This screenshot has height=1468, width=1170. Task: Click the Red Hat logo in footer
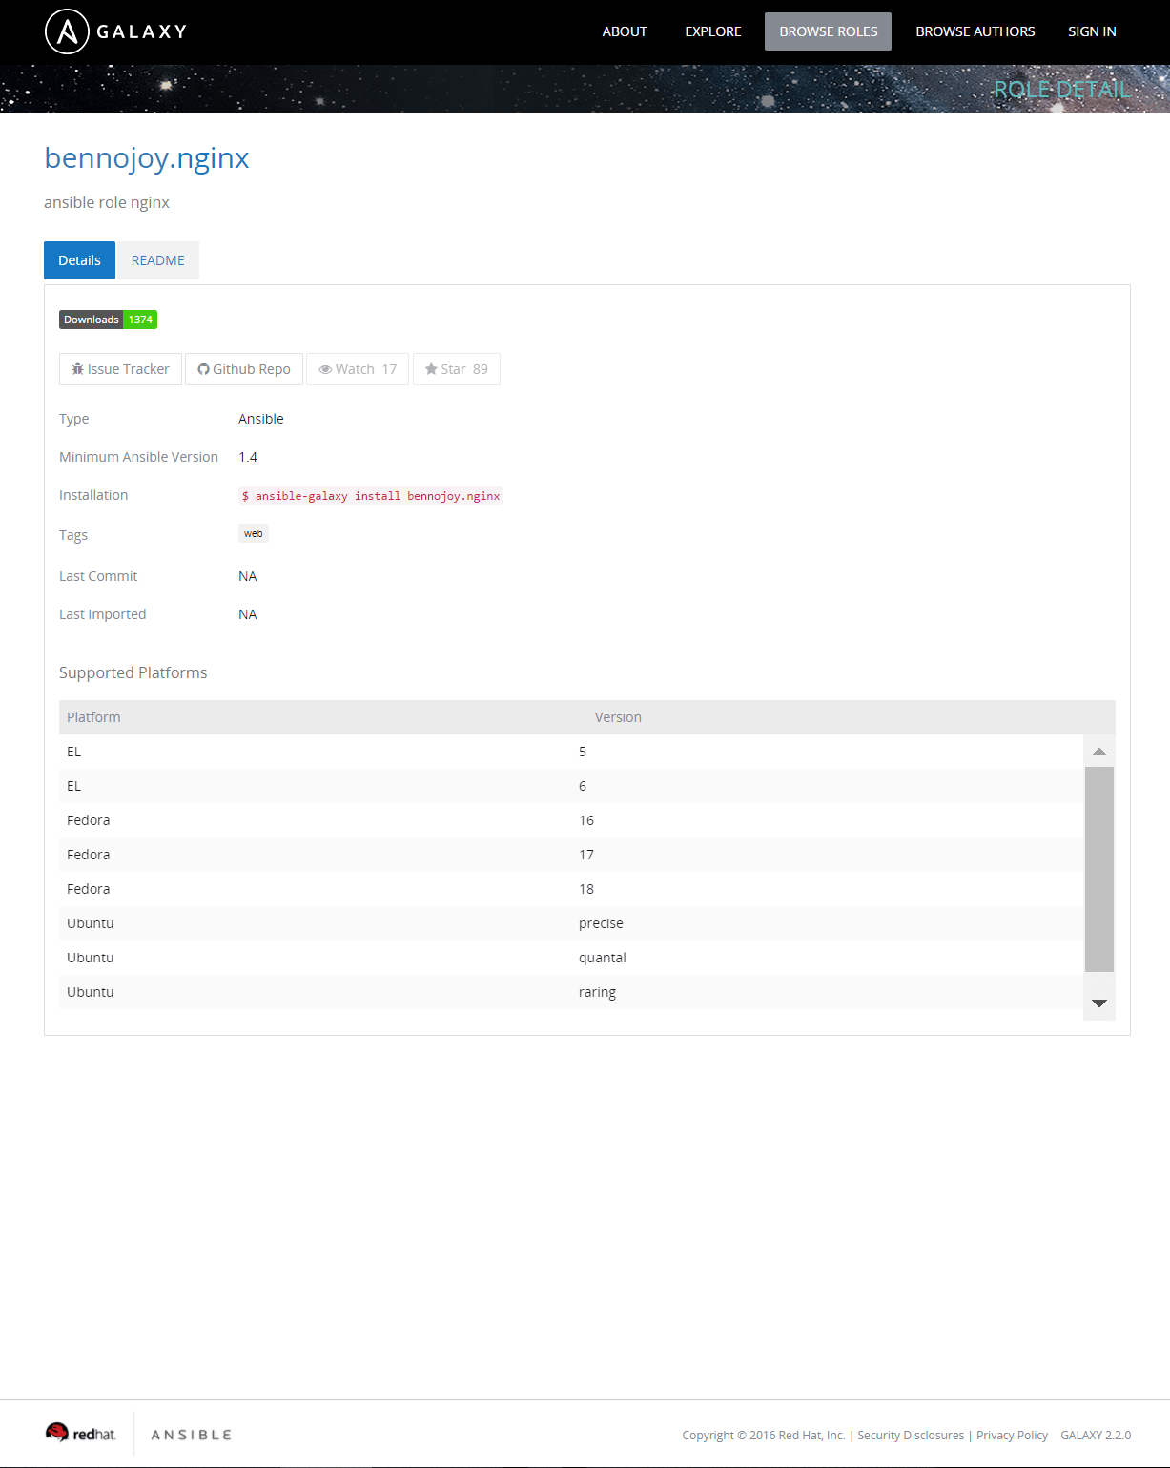[x=81, y=1433]
